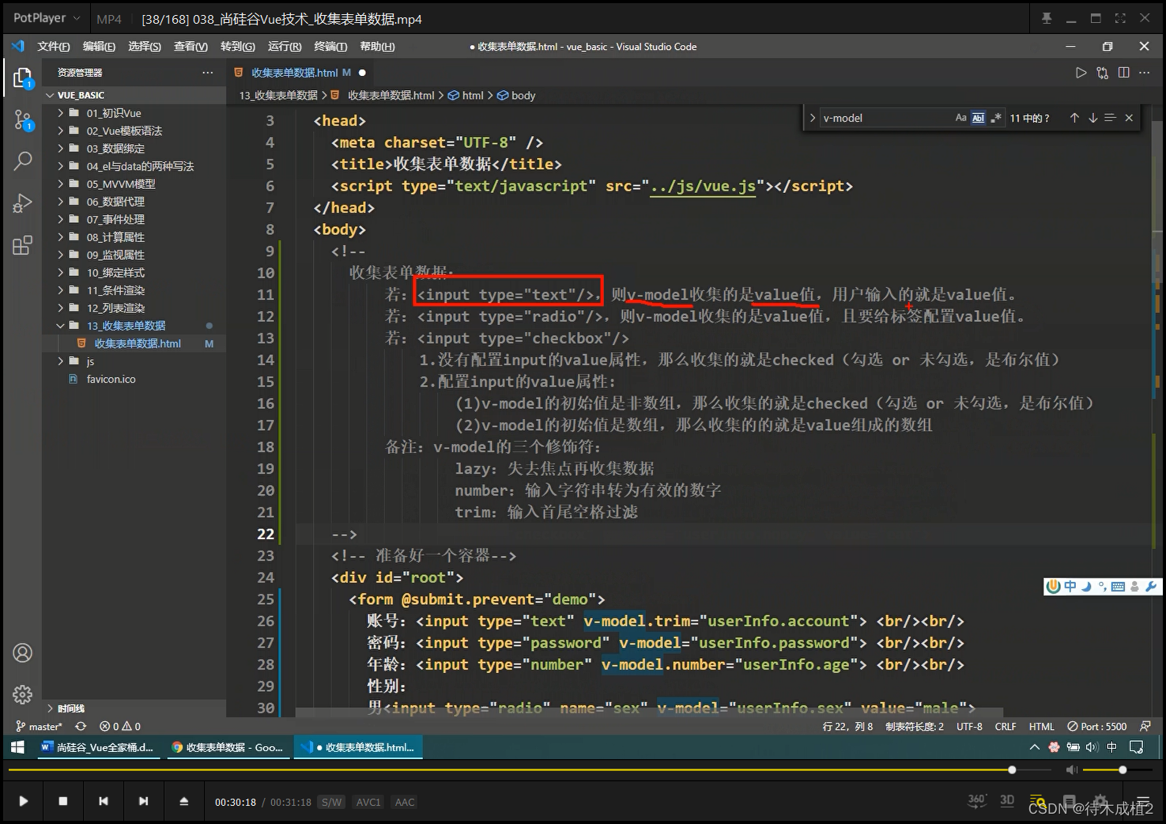Open the Extensions view icon
Viewport: 1166px width, 824px height.
22,245
